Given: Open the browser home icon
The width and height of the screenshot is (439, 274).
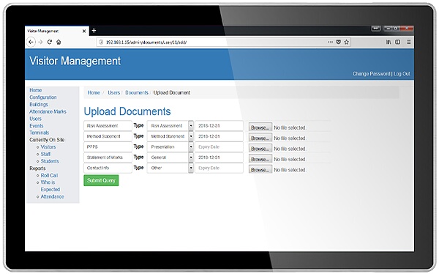Looking at the screenshot, I should click(x=59, y=42).
